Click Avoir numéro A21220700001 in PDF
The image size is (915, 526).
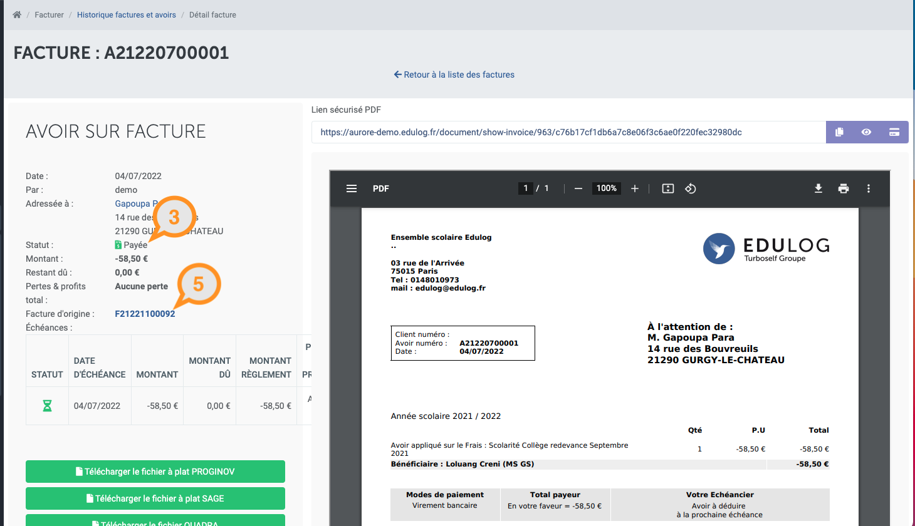[457, 343]
